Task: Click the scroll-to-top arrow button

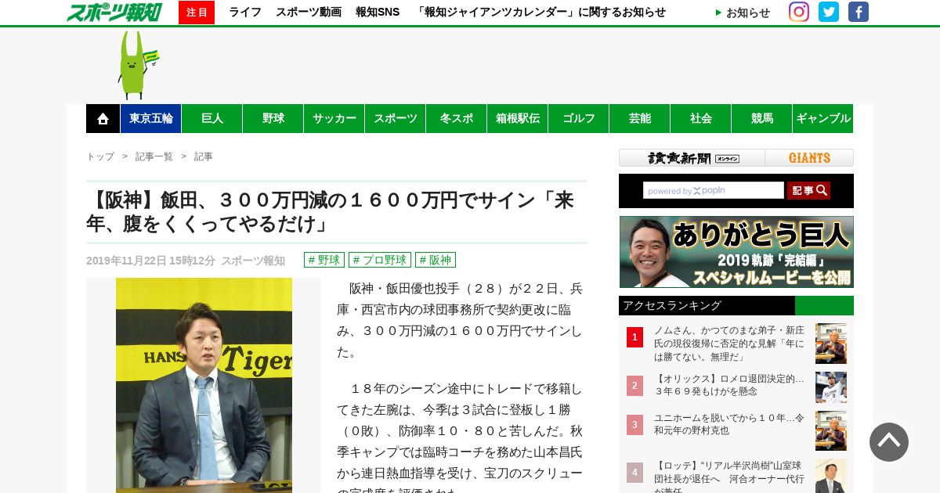Action: (889, 442)
